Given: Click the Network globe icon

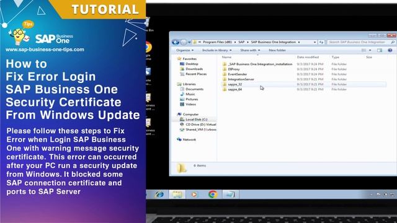Looking at the screenshot, I should pyautogui.click(x=179, y=139).
